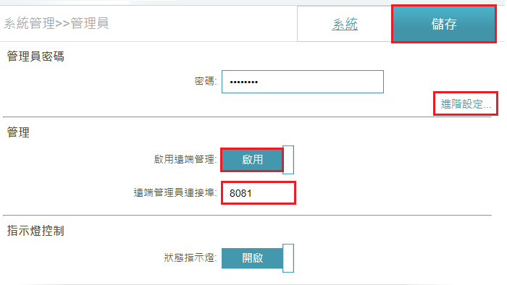This screenshot has width=507, height=285.
Task: Click the 管理 section heading
Action: tap(18, 132)
